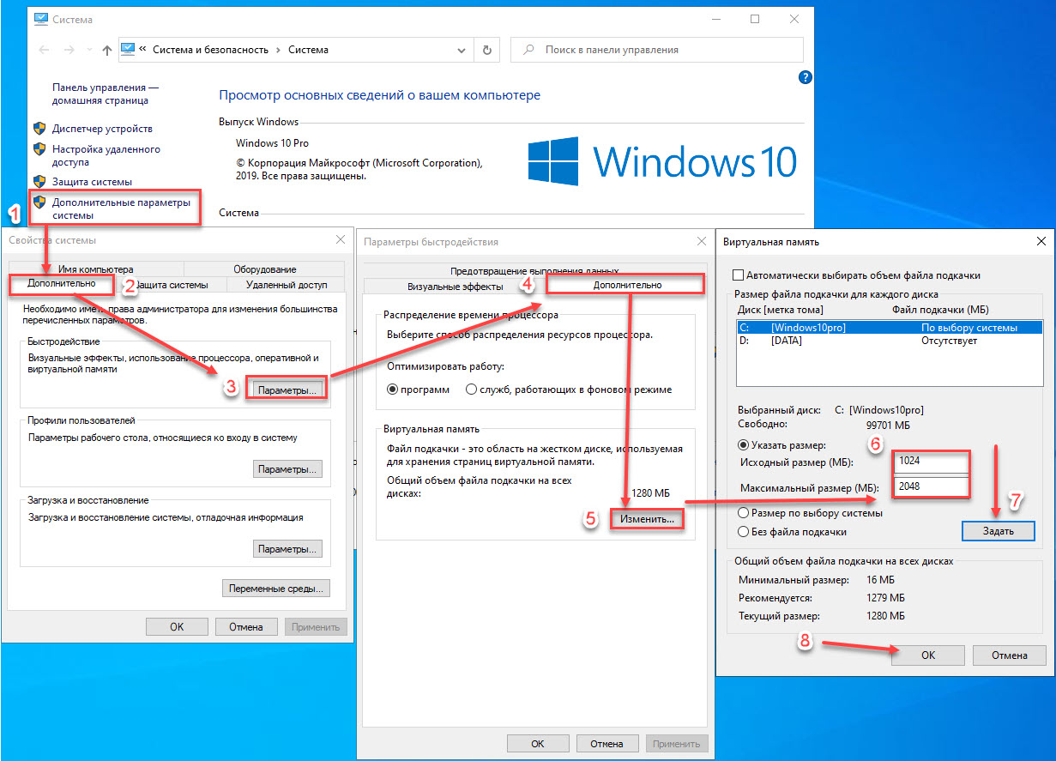
Task: Select drive C: [Windows10pro] row
Action: 889,328
